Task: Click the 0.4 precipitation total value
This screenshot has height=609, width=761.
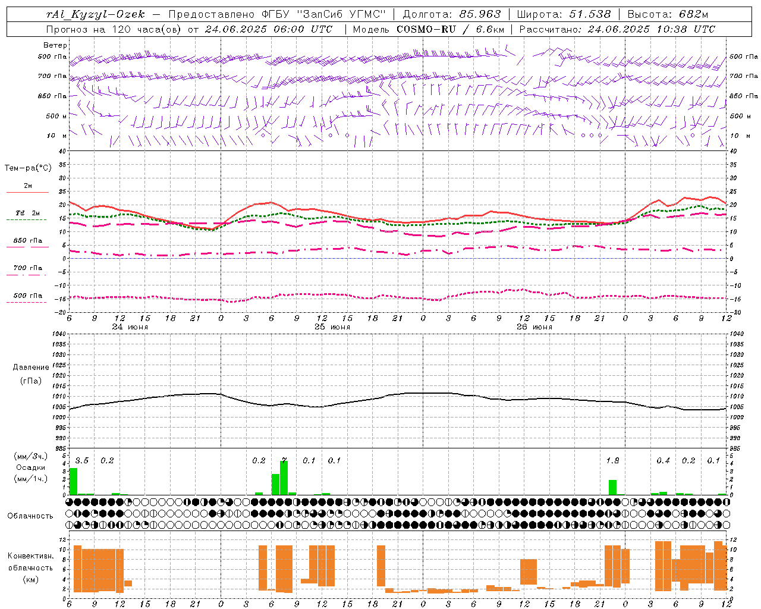Action: point(663,460)
